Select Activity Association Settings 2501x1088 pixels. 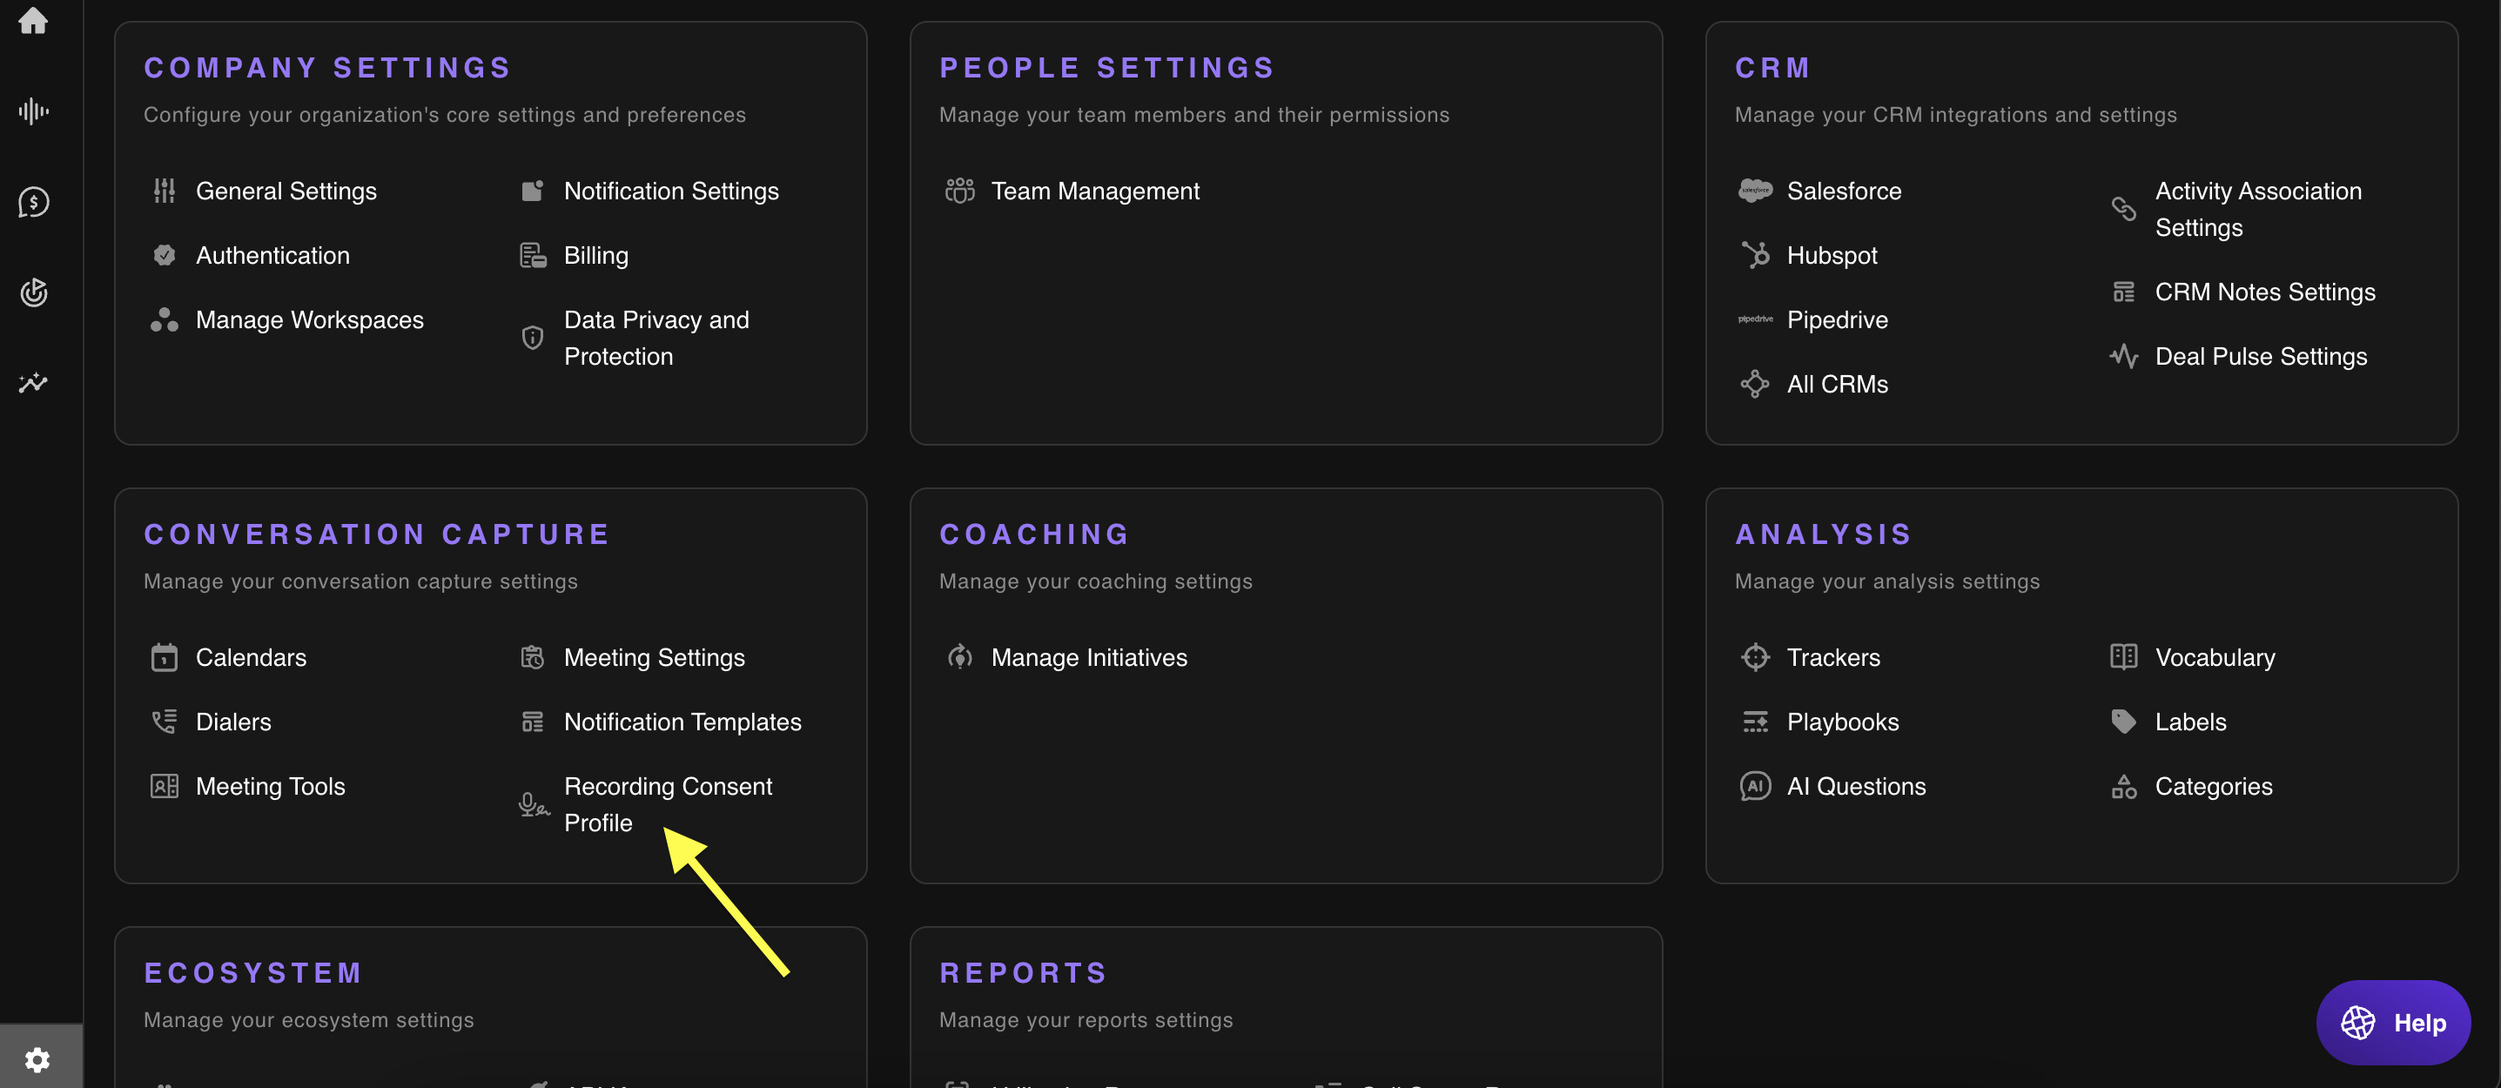click(x=2257, y=209)
